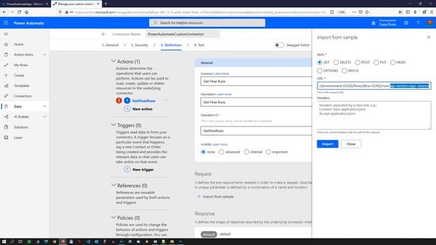Screen dimensions: 436x245
Task: Click the Solutions icon in sidebar
Action: (x=6, y=127)
